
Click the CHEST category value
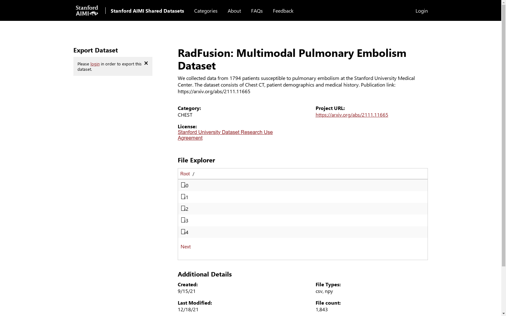click(x=185, y=115)
